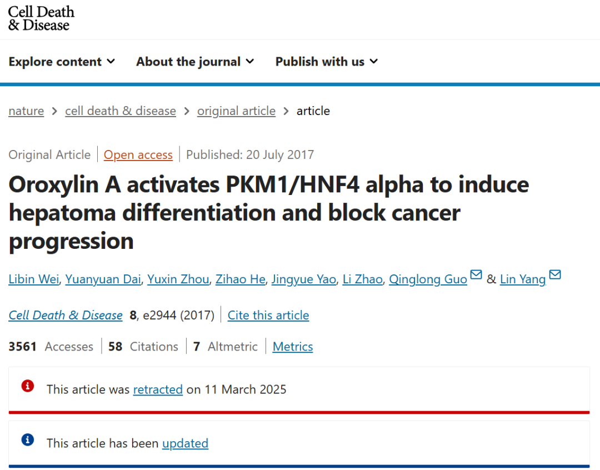
Task: Open the cell death & disease breadcrumb
Action: pyautogui.click(x=121, y=111)
